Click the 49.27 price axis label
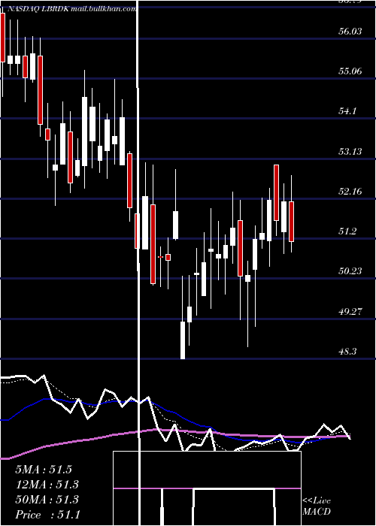This screenshot has height=526, width=376. tap(350, 312)
